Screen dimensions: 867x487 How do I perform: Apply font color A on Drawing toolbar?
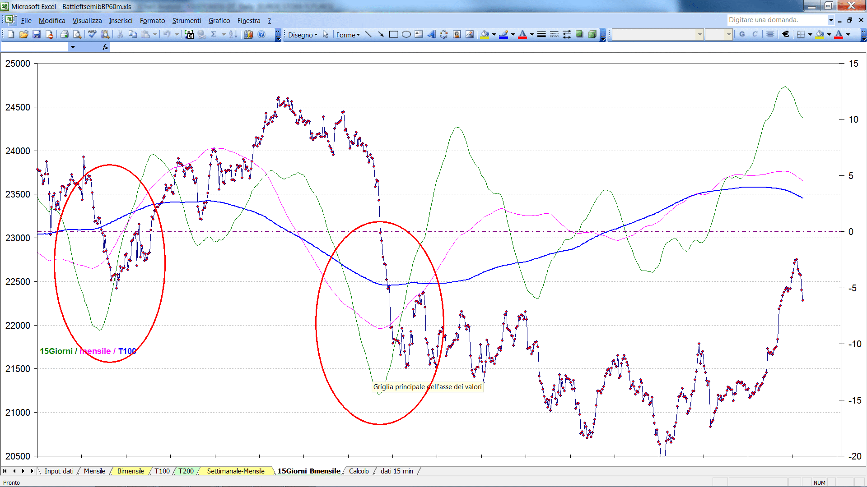click(x=522, y=34)
